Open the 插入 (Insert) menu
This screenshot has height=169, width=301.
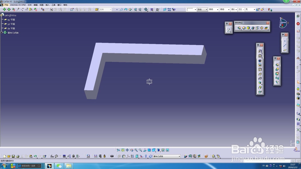tap(48, 5)
